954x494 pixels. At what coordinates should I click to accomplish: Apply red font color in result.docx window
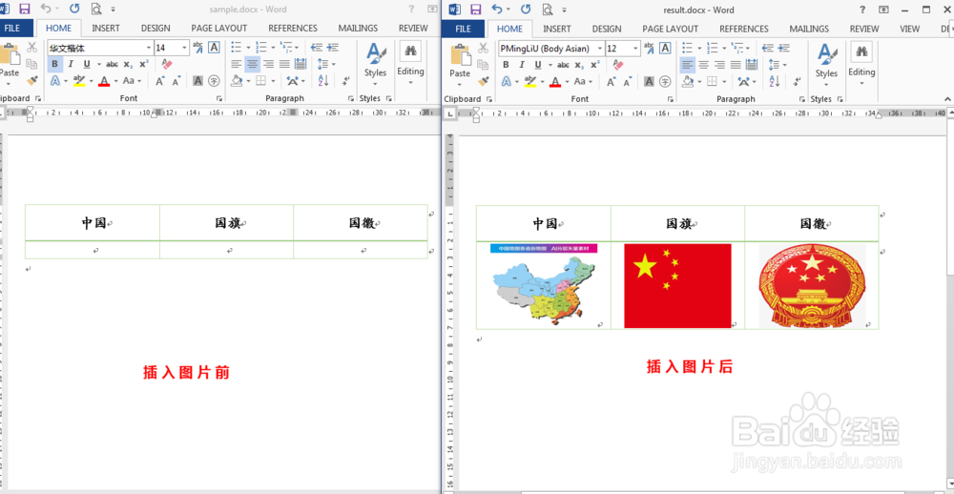point(555,81)
